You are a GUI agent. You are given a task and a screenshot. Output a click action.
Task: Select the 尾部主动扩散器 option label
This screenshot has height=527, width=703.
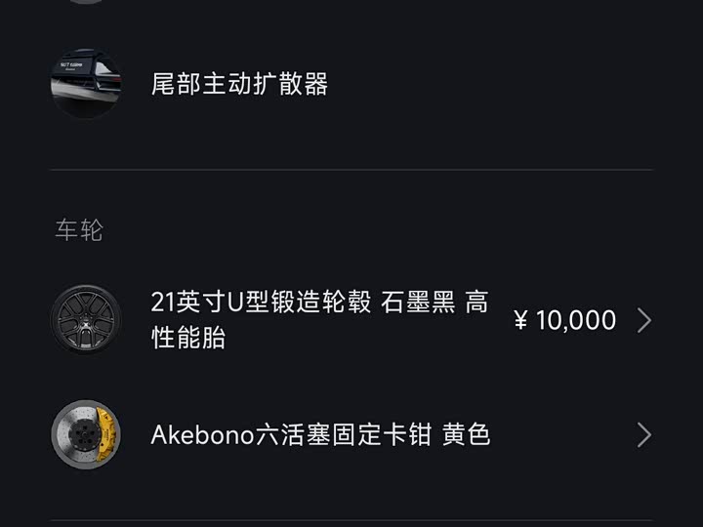coord(239,84)
